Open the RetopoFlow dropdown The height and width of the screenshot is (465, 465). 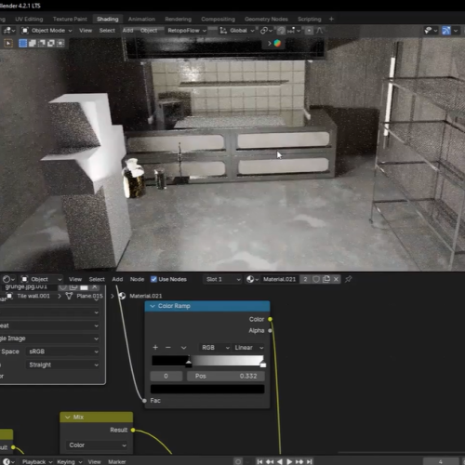tap(187, 31)
